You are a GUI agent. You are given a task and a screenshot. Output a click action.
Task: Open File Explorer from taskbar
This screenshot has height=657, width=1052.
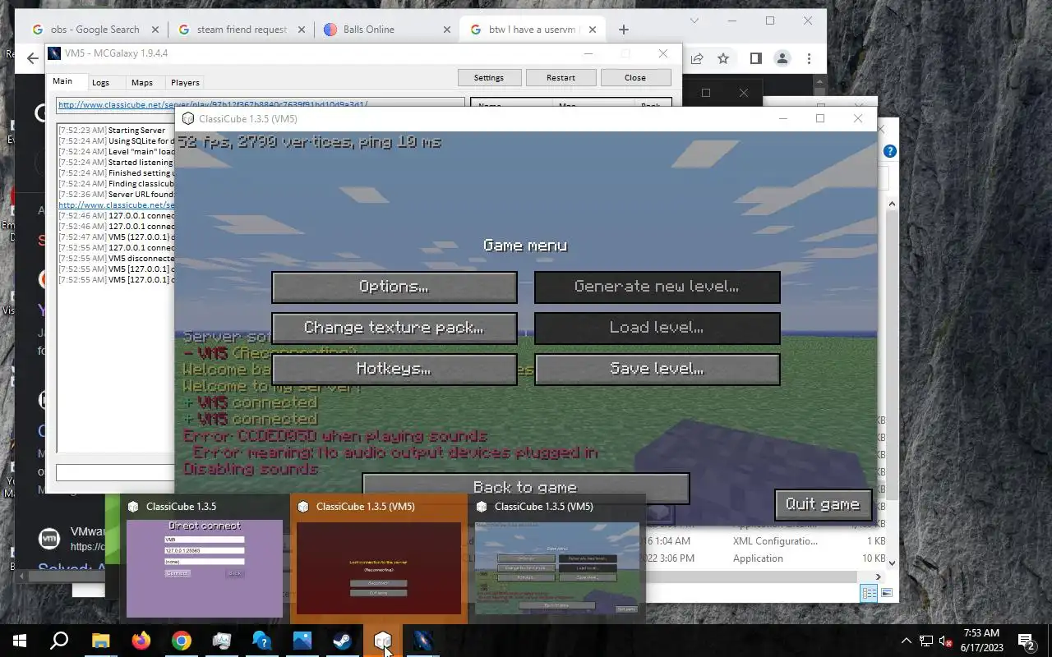[100, 641]
